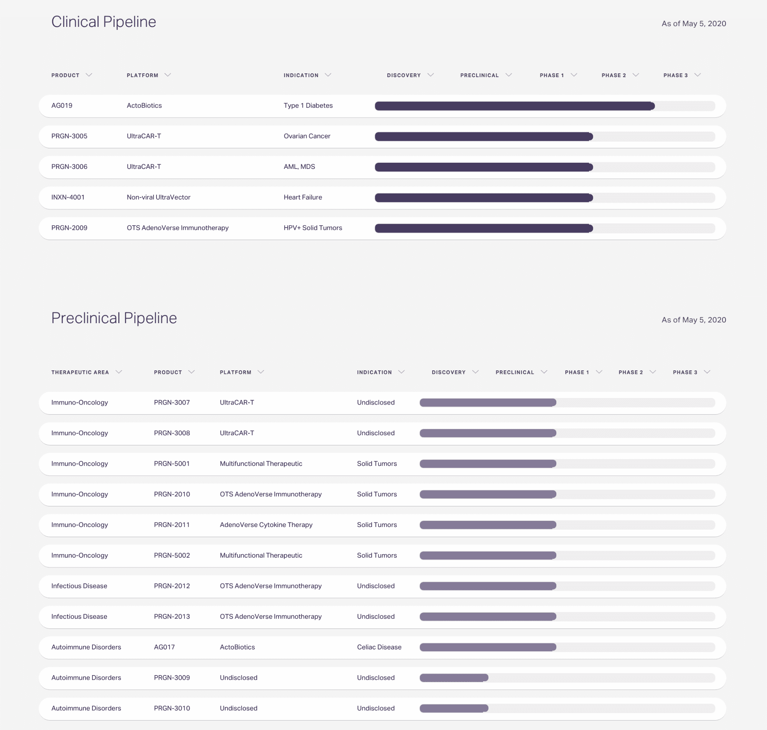This screenshot has width=767, height=730.
Task: Select the PRGN-3010 product name
Action: click(172, 709)
